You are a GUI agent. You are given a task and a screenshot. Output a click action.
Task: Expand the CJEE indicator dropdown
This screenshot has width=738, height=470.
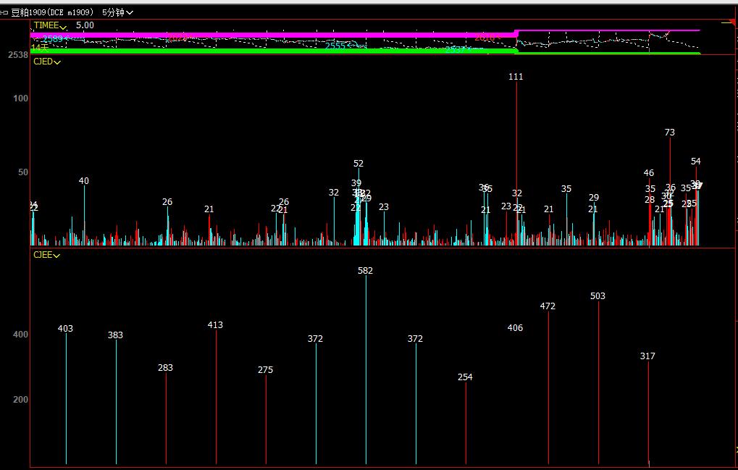coord(56,255)
